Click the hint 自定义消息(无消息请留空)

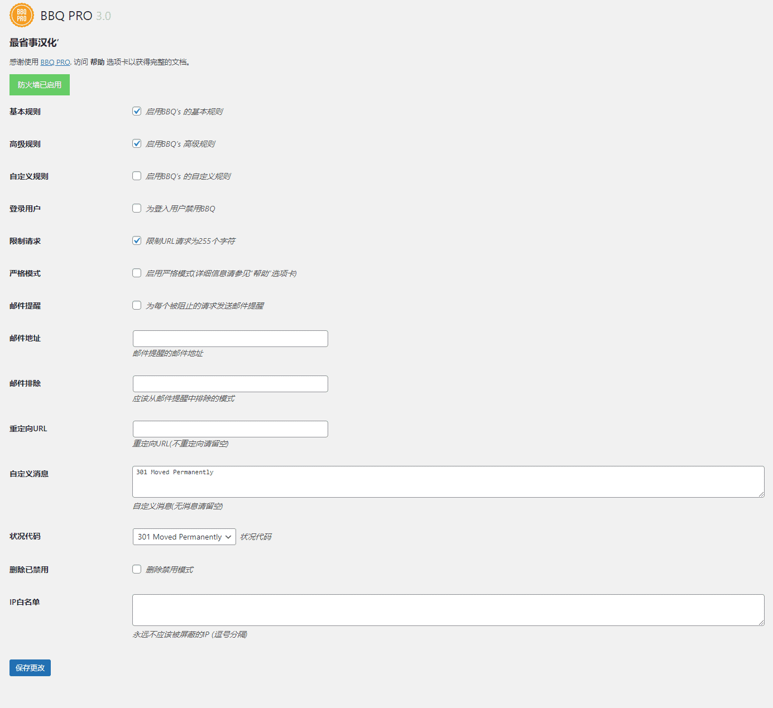click(x=177, y=506)
